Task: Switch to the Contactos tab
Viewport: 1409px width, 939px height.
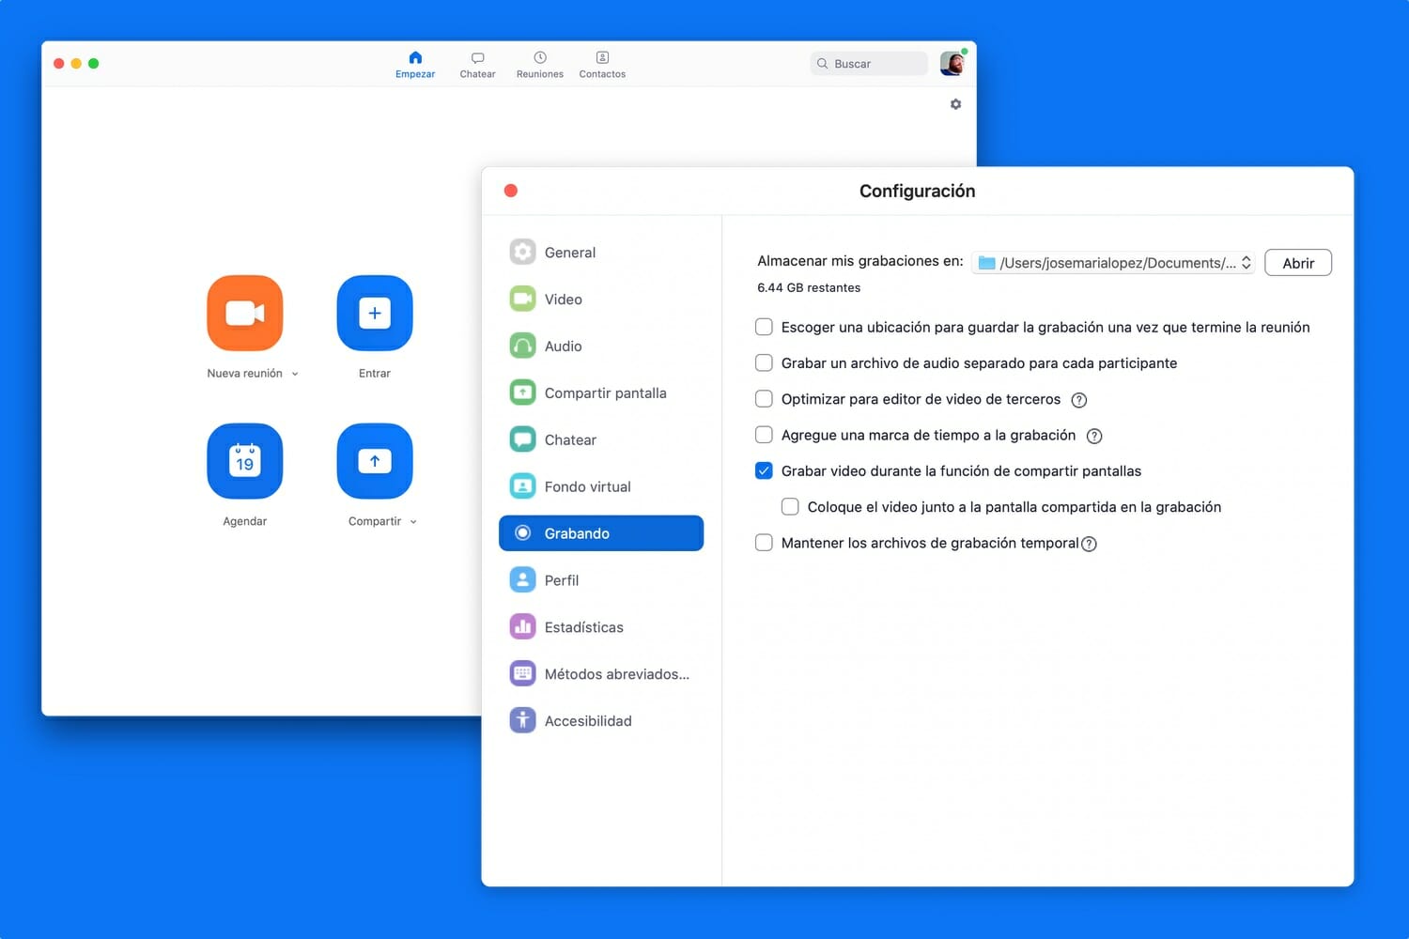Action: point(602,64)
